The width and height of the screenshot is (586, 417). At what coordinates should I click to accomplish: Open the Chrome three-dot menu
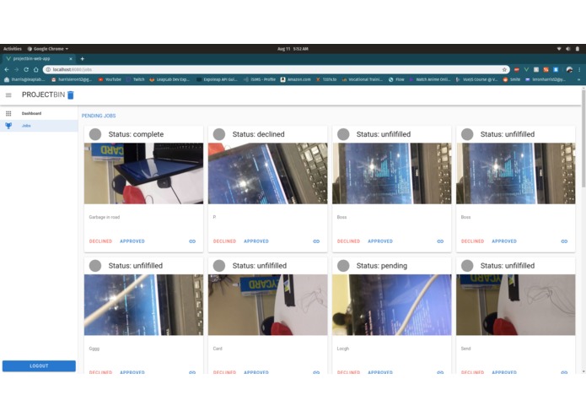coord(579,69)
